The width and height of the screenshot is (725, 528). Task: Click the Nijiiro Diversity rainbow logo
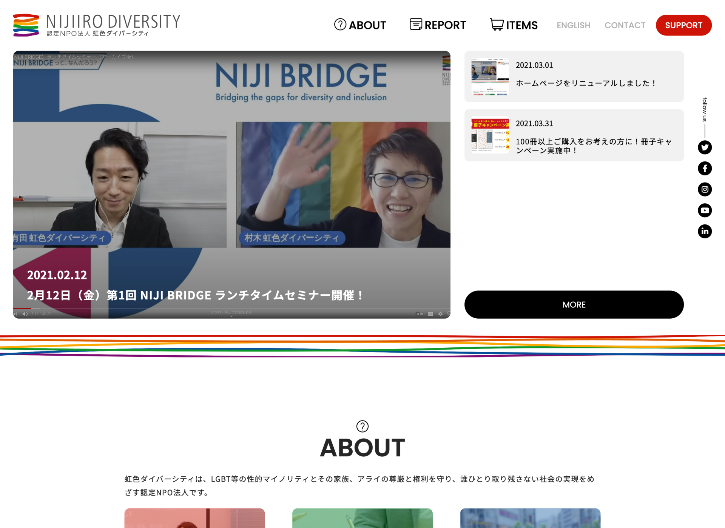coord(26,25)
